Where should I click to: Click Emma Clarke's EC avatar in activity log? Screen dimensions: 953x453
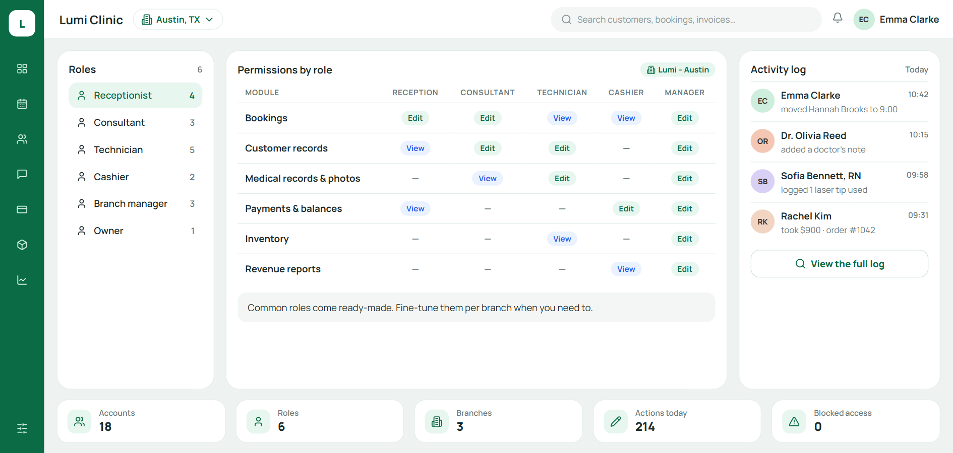pos(762,101)
